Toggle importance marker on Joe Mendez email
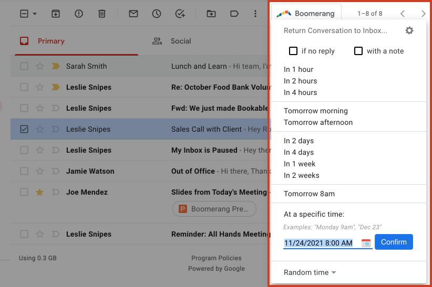Viewport: 432px width, 287px height. pos(56,192)
